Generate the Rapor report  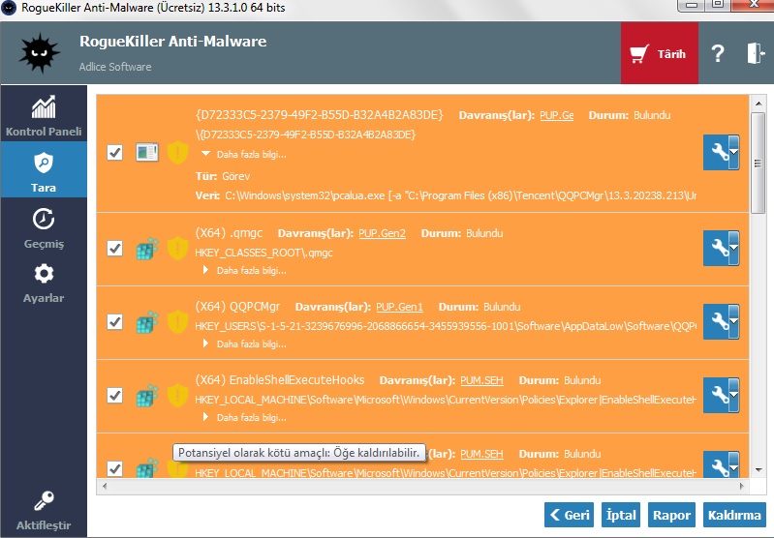click(671, 515)
